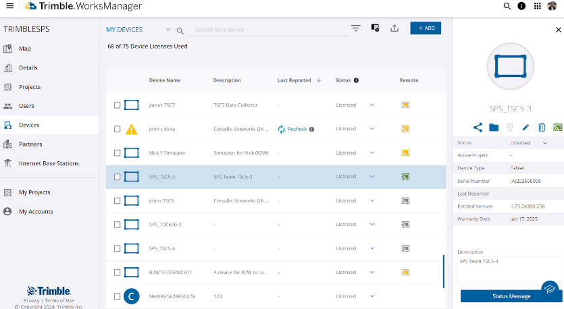Viewport: 564px width, 309px height.
Task: Click remote icon for James TSC7
Action: coord(405,105)
